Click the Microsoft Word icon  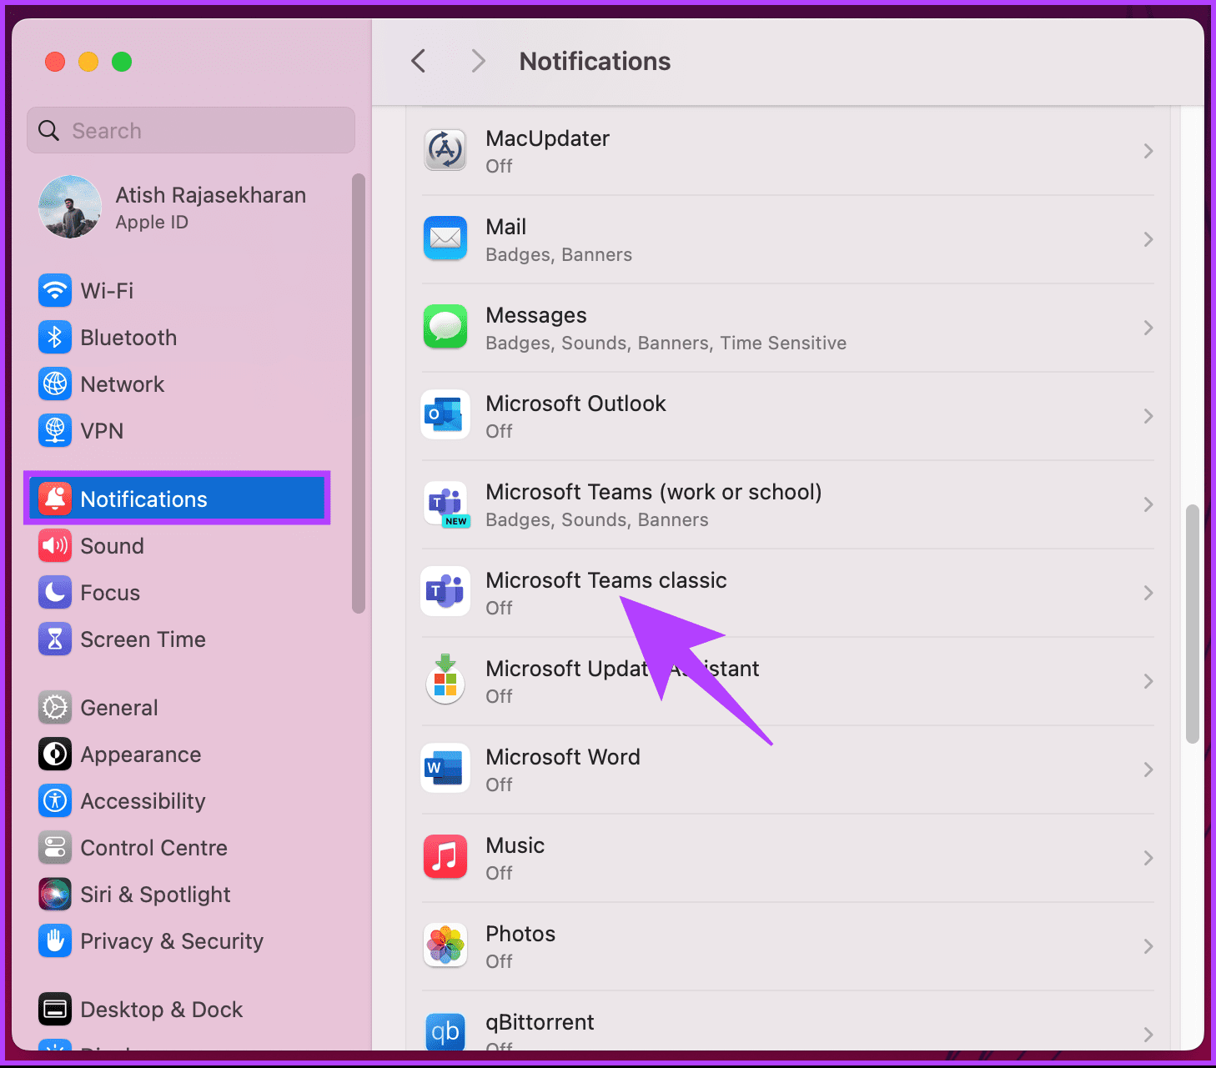coord(445,770)
